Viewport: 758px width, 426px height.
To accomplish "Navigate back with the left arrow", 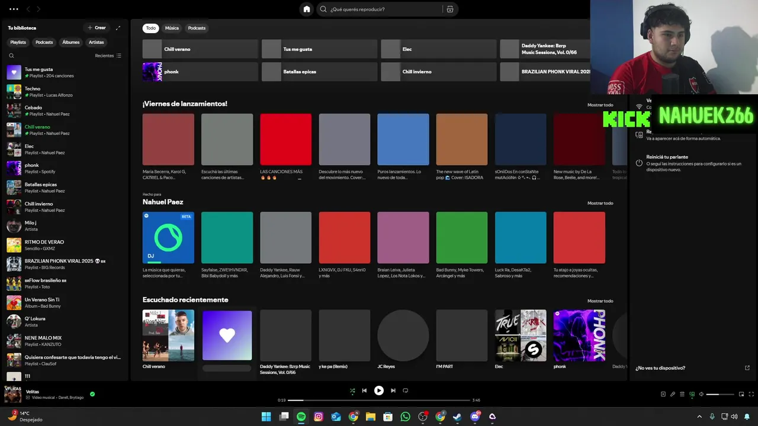I will (x=28, y=9).
